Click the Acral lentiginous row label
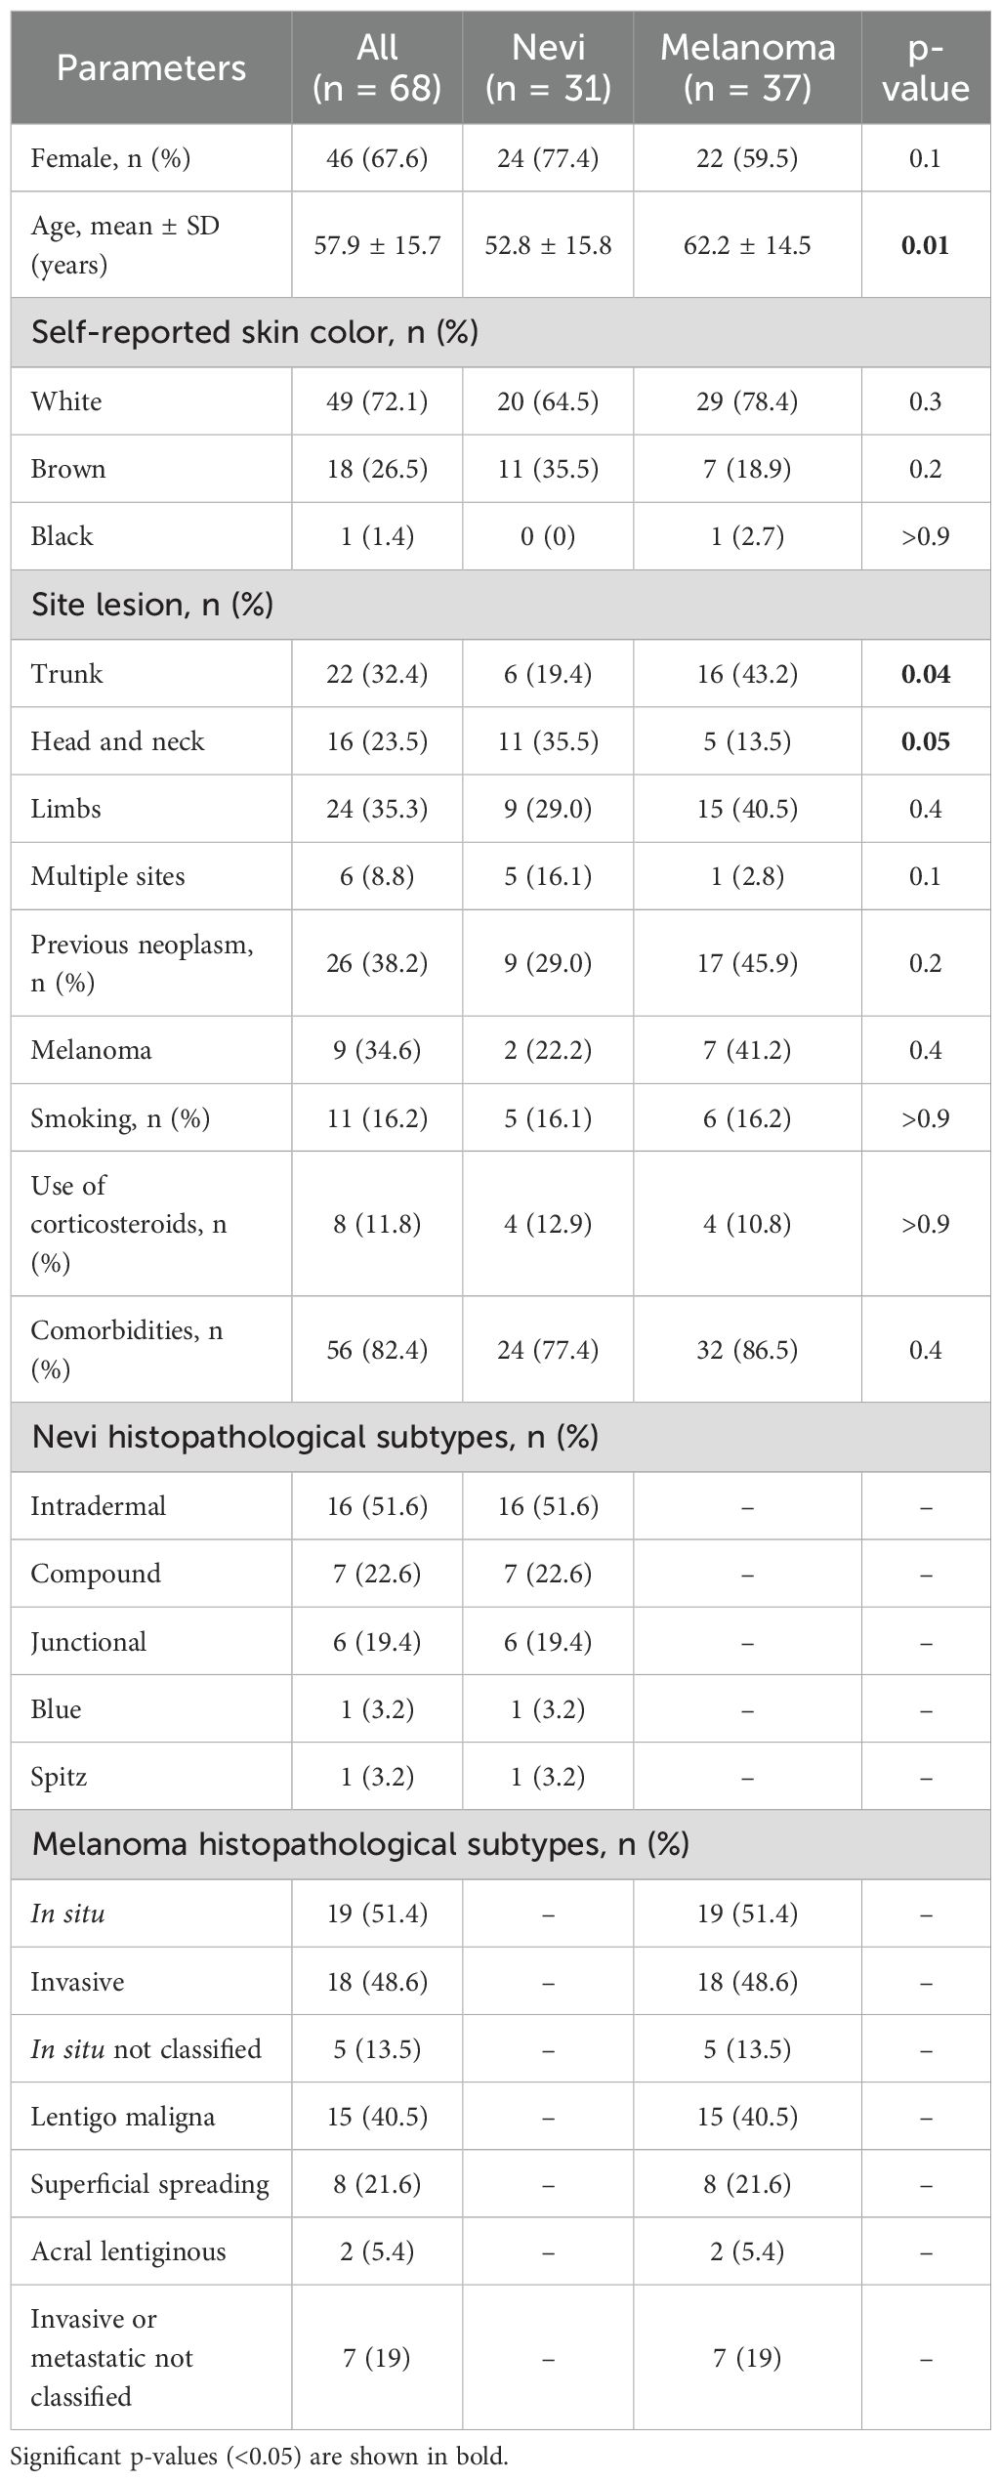Image resolution: width=1001 pixels, height=2481 pixels. click(x=128, y=2251)
